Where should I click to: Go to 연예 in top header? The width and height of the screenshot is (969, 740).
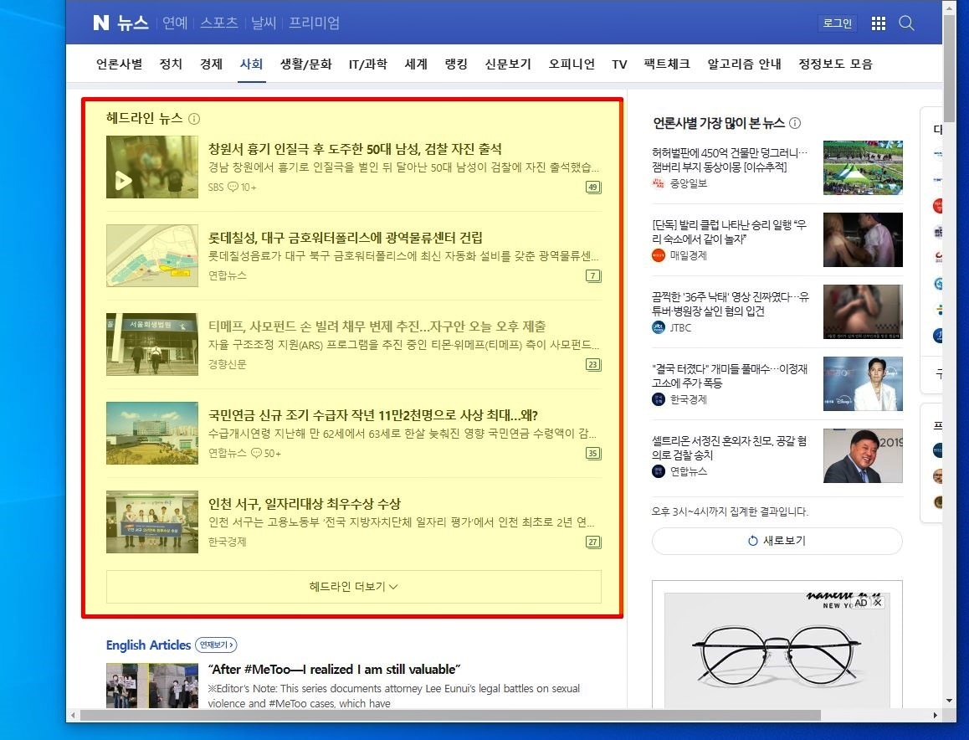coord(174,23)
